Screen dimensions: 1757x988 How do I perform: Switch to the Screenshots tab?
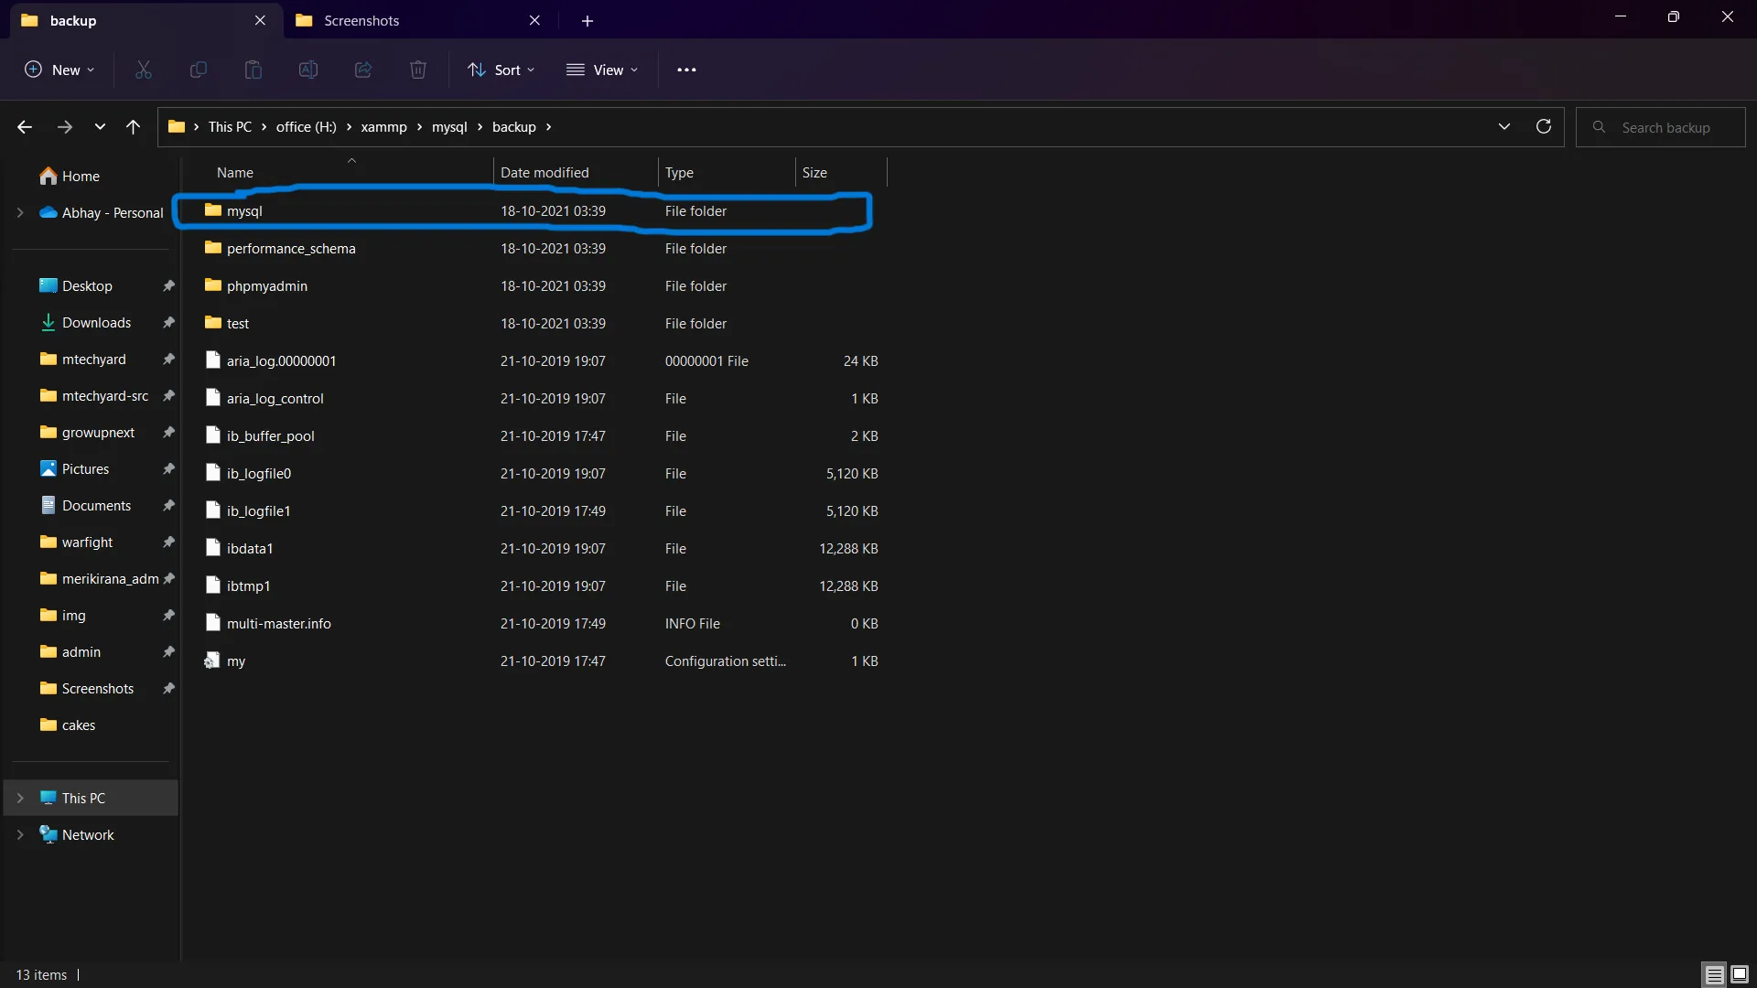point(361,20)
